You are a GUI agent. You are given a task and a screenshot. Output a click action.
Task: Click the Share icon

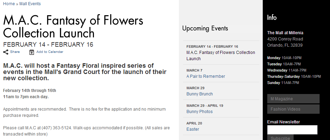(x=6, y=52)
